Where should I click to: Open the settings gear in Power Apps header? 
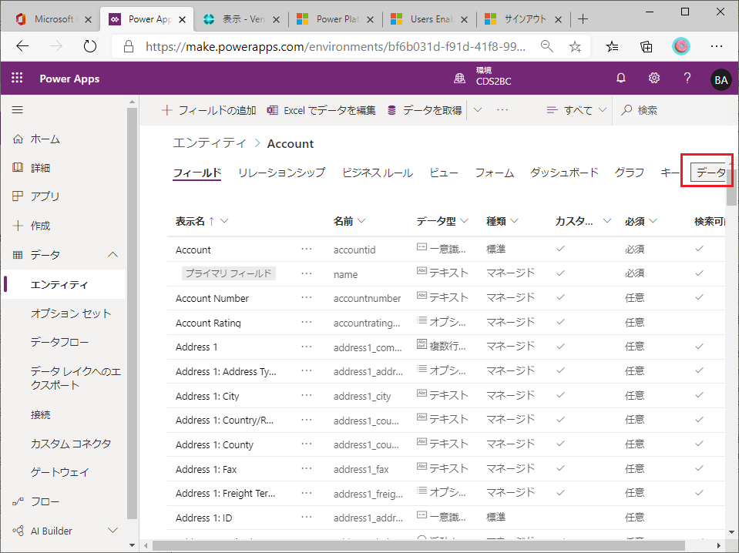pyautogui.click(x=654, y=79)
